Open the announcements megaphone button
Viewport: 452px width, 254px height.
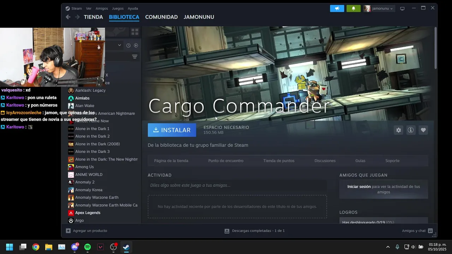click(337, 8)
